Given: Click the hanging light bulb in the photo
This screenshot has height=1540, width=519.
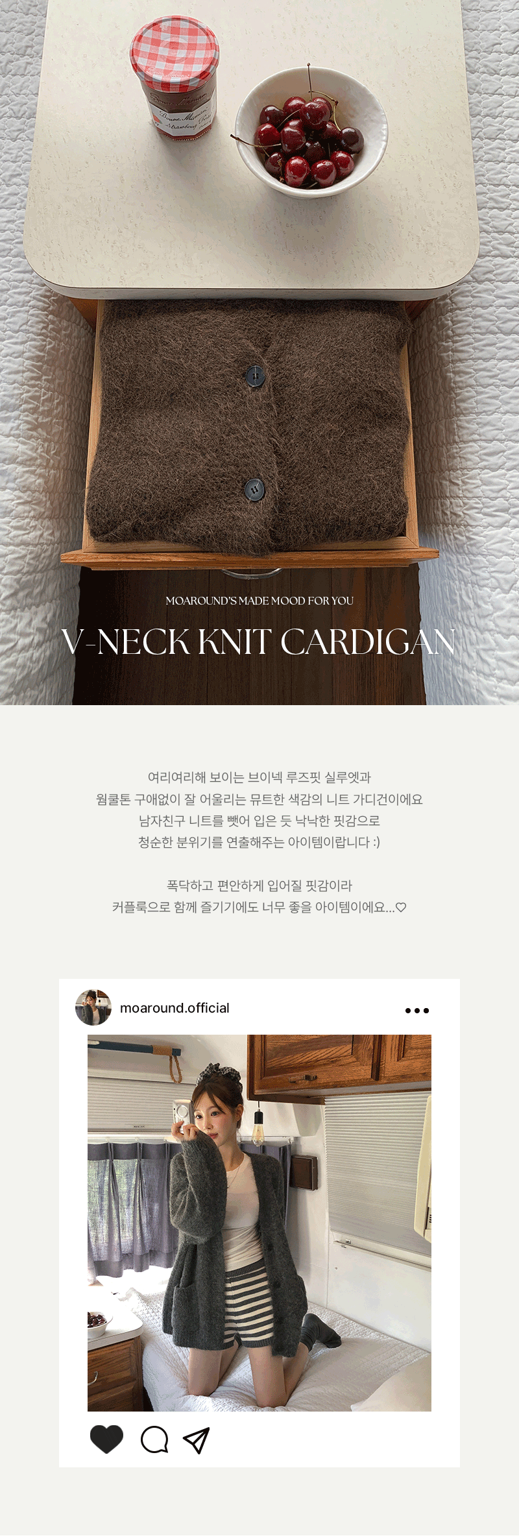Looking at the screenshot, I should click(x=258, y=1131).
